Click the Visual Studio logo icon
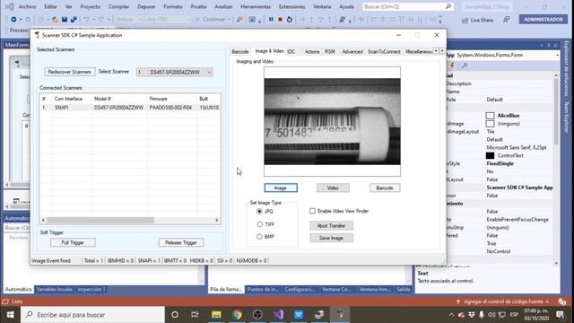 (10, 6)
